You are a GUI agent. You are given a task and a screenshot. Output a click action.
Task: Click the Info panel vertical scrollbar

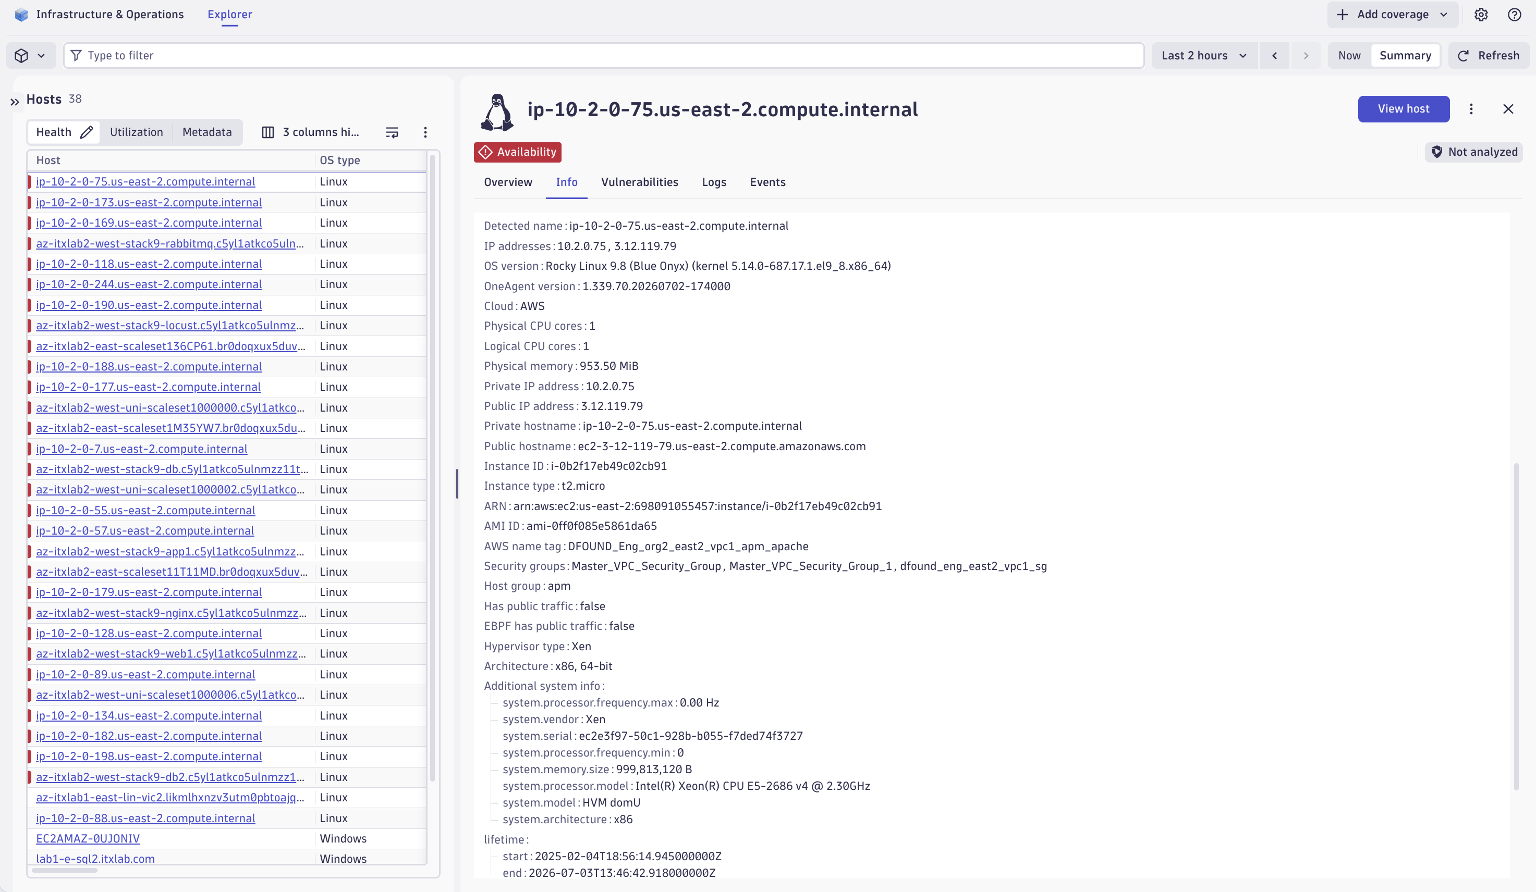(x=1516, y=626)
